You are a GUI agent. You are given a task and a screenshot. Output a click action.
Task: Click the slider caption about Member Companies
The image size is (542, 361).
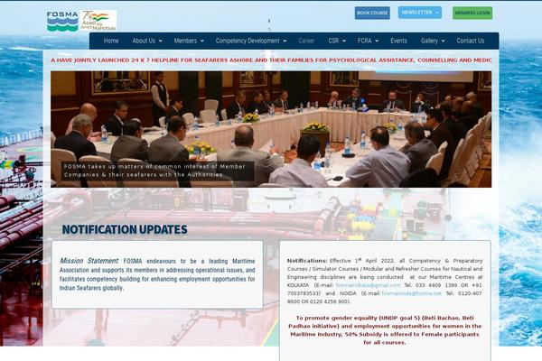(x=157, y=171)
